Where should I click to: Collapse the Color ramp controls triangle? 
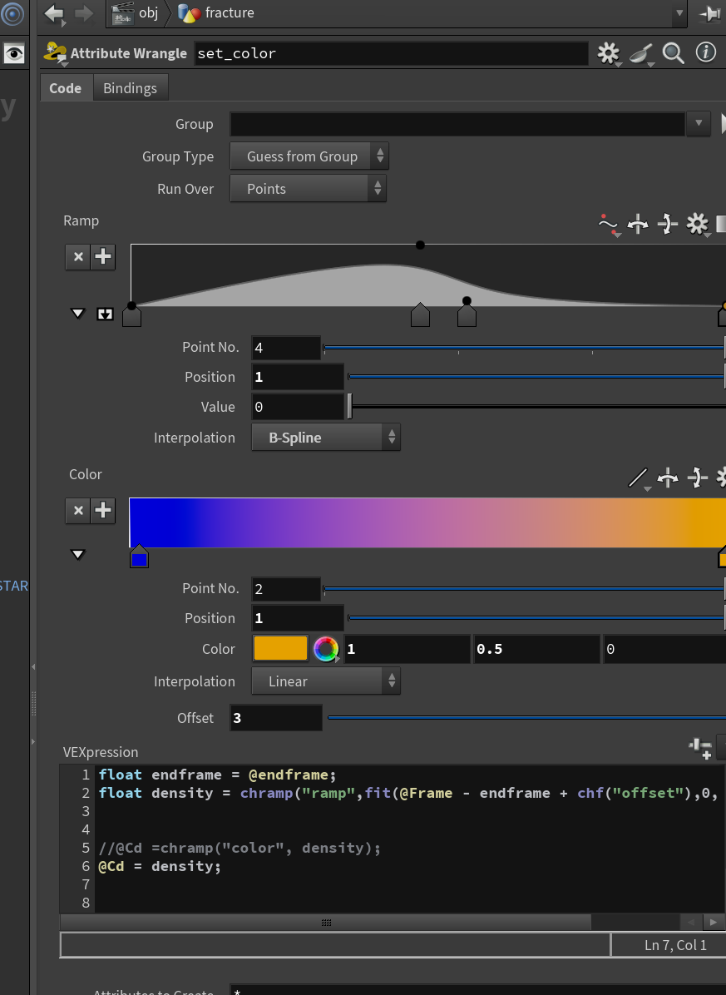[x=78, y=555]
